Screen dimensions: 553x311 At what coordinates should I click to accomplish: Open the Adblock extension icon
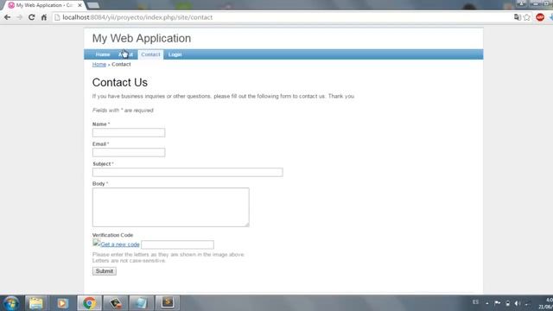(540, 17)
